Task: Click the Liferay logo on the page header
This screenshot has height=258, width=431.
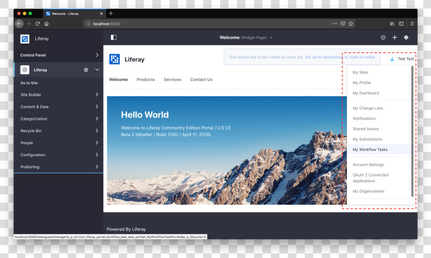Action: (114, 59)
